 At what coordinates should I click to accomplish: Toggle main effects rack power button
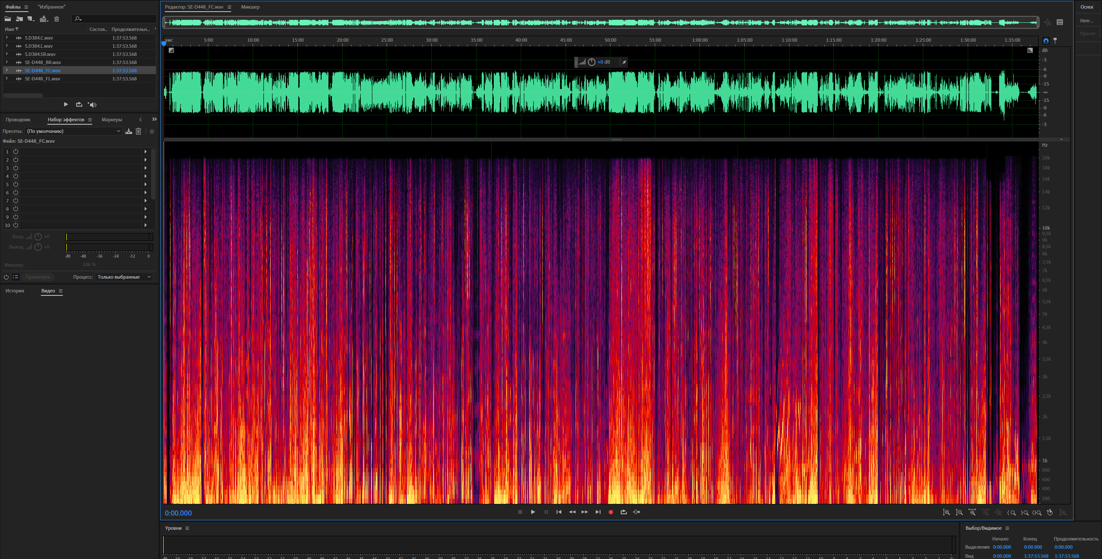point(6,277)
